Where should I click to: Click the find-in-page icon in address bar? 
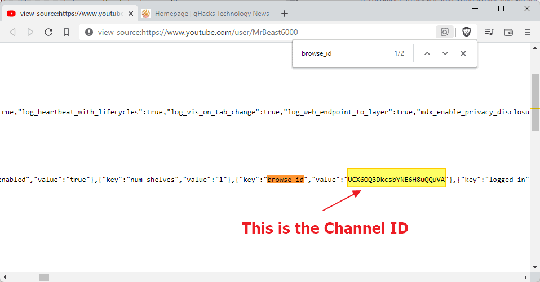coord(445,32)
